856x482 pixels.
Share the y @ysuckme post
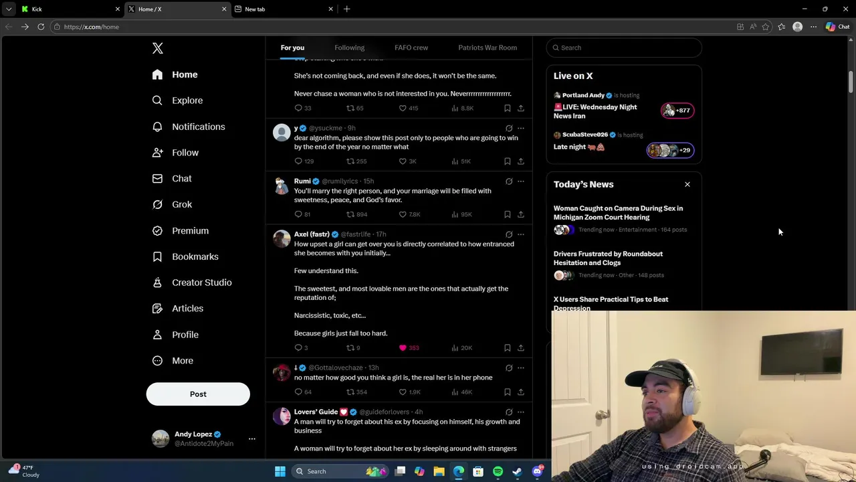click(x=521, y=161)
